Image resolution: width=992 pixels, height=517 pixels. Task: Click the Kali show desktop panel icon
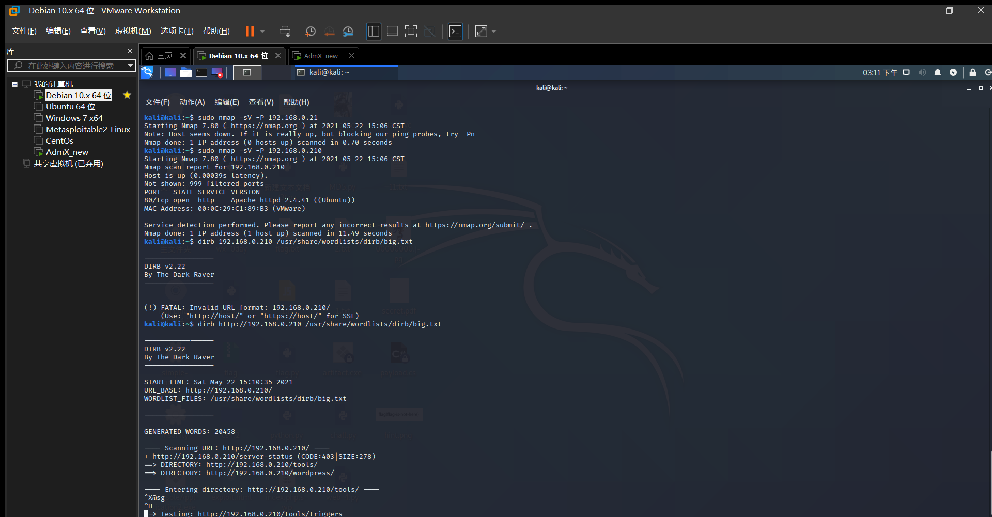tap(171, 72)
